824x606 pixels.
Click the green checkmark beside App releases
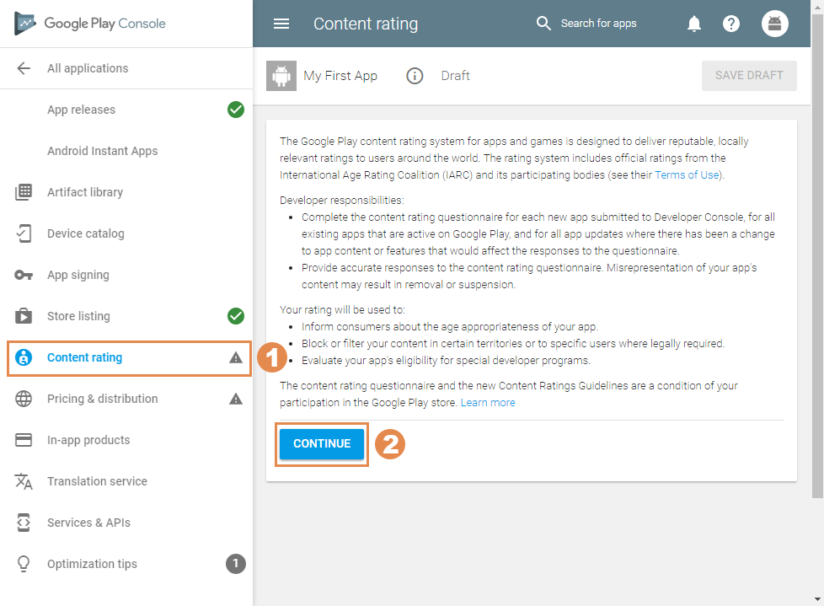(x=236, y=110)
